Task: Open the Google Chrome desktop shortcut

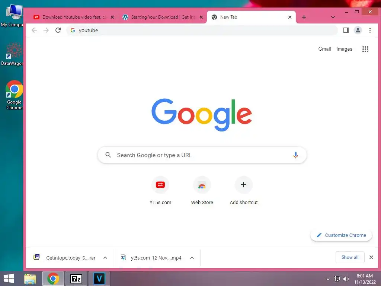Action: click(14, 95)
